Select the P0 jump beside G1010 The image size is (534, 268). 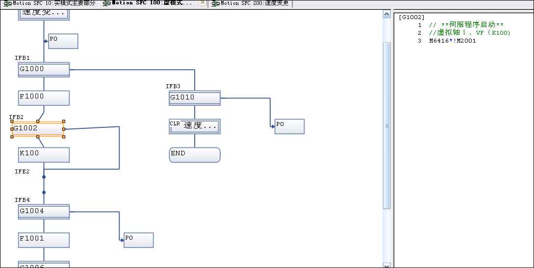click(289, 126)
